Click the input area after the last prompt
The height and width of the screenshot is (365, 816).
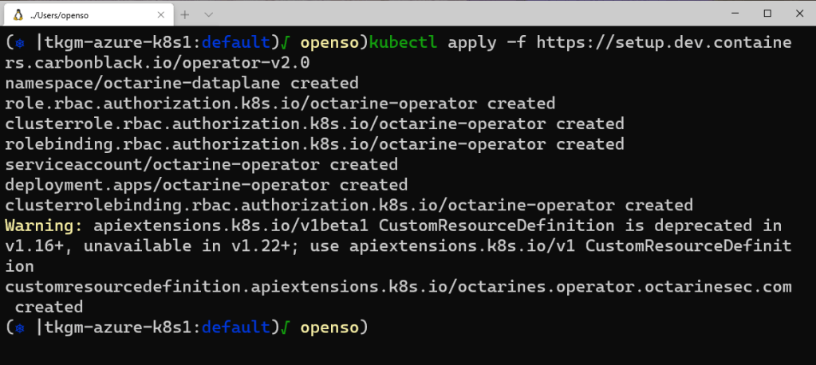click(x=479, y=328)
